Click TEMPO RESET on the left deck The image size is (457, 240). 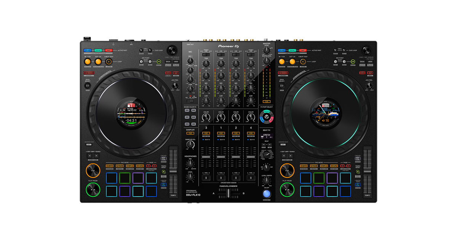click(x=164, y=172)
